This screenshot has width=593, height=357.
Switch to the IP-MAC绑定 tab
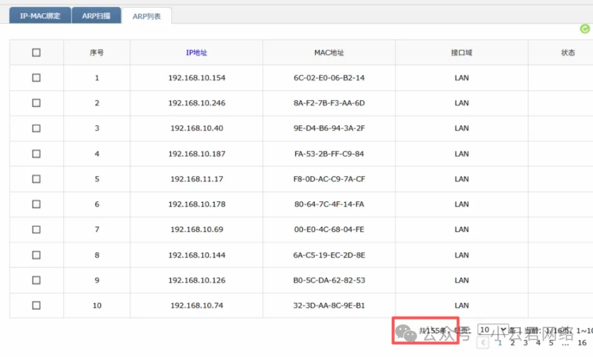(40, 16)
